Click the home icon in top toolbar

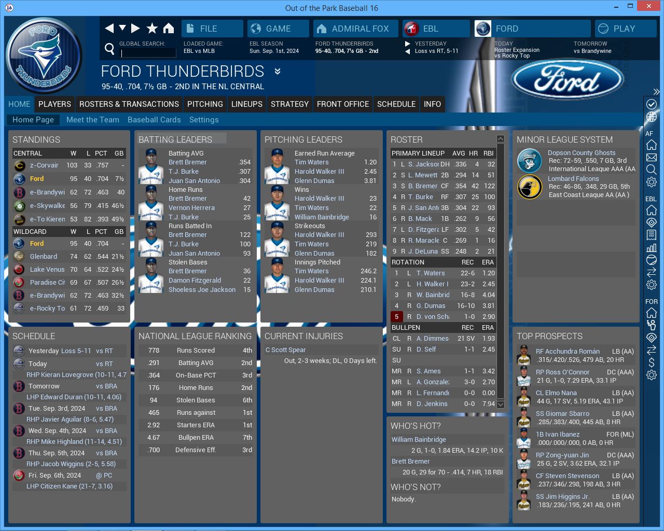click(169, 28)
